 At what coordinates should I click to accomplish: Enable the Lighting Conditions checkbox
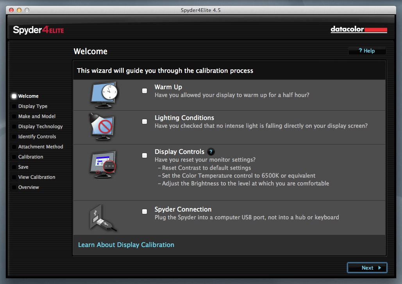(x=145, y=122)
